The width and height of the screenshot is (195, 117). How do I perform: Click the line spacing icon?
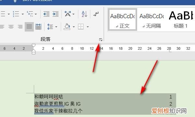(x=50, y=27)
